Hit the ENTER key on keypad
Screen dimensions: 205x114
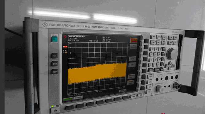pyautogui.click(x=157, y=70)
